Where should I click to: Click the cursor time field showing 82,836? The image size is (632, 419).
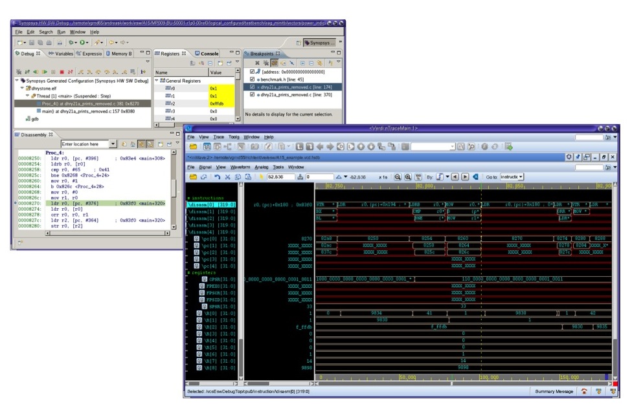click(280, 177)
